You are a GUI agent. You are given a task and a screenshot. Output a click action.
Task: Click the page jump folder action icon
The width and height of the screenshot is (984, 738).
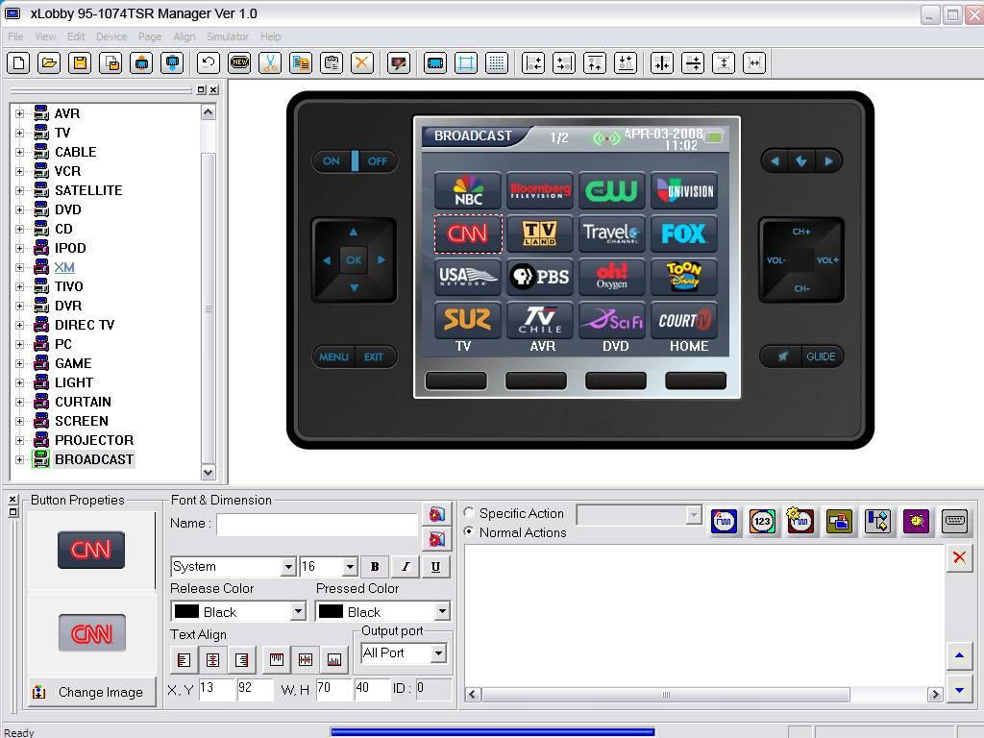click(839, 521)
